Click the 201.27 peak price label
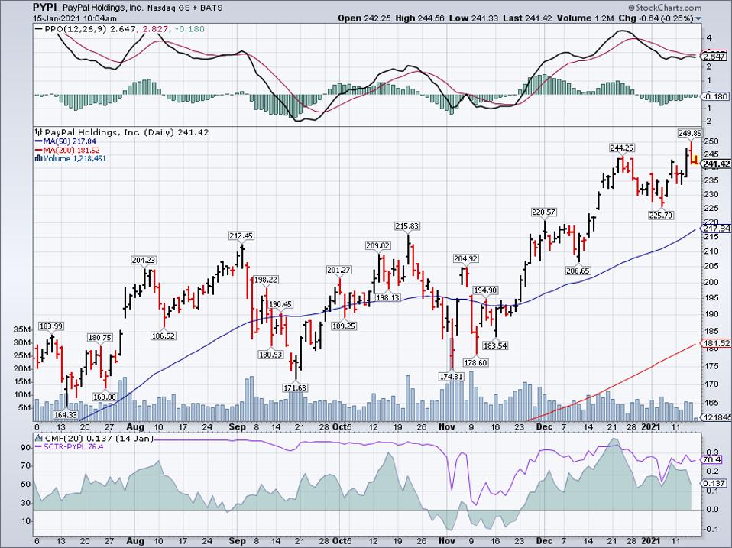Viewport: 732px width, 548px height. point(339,270)
